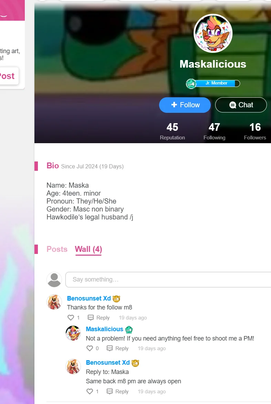
Task: Open Maskalicious's profile avatar at the top
Action: [x=213, y=33]
